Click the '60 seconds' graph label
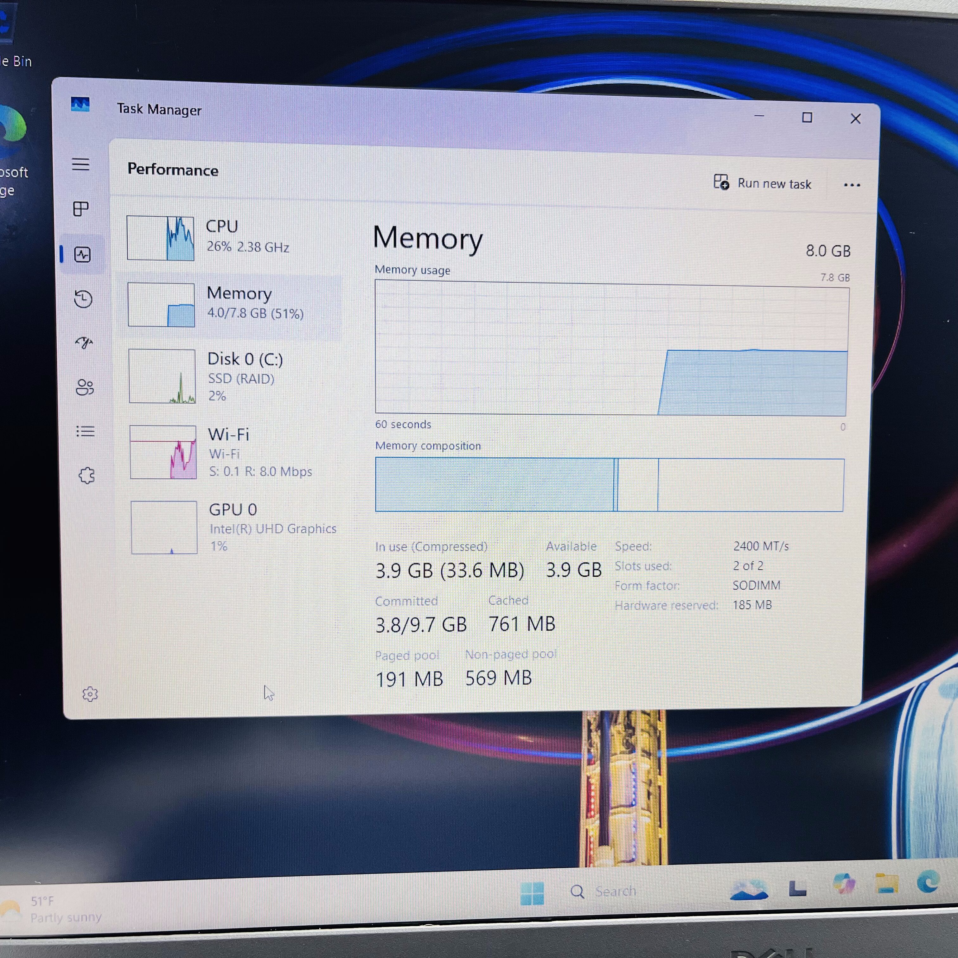This screenshot has width=958, height=958. point(403,425)
